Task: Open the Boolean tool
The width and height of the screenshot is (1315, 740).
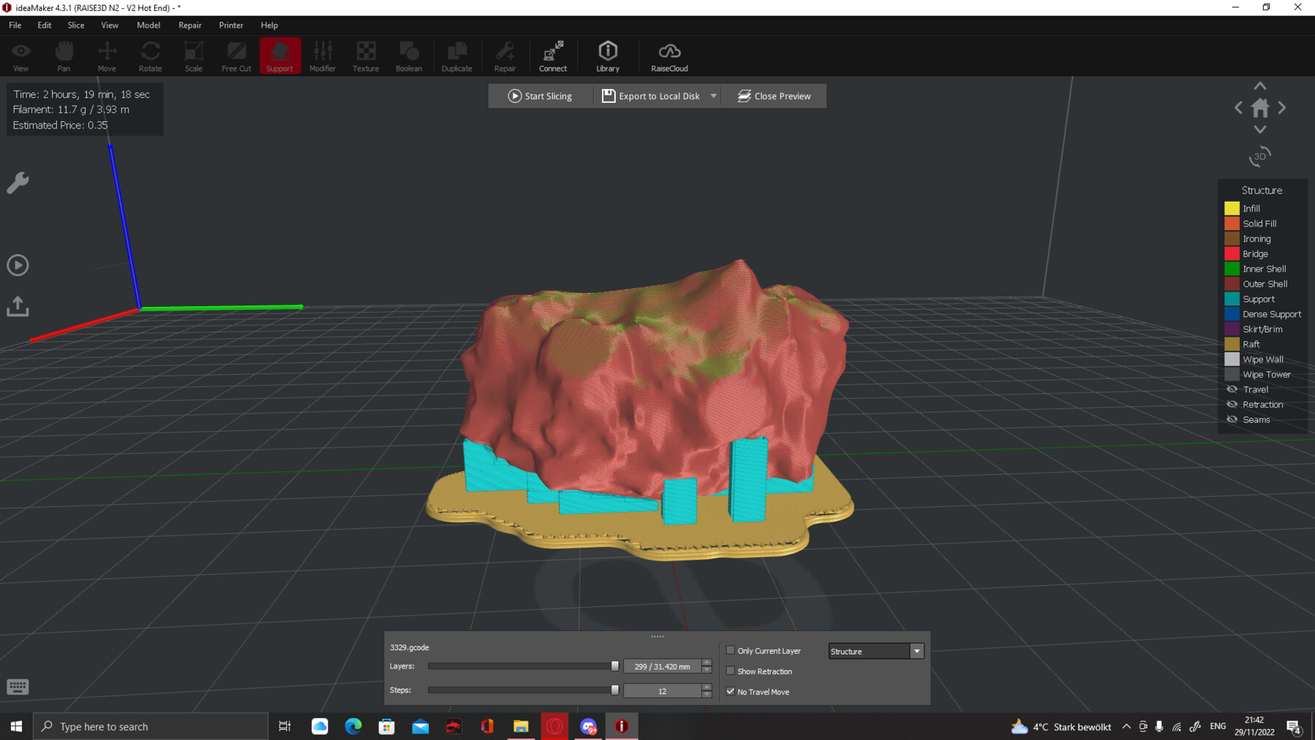Action: coord(408,55)
